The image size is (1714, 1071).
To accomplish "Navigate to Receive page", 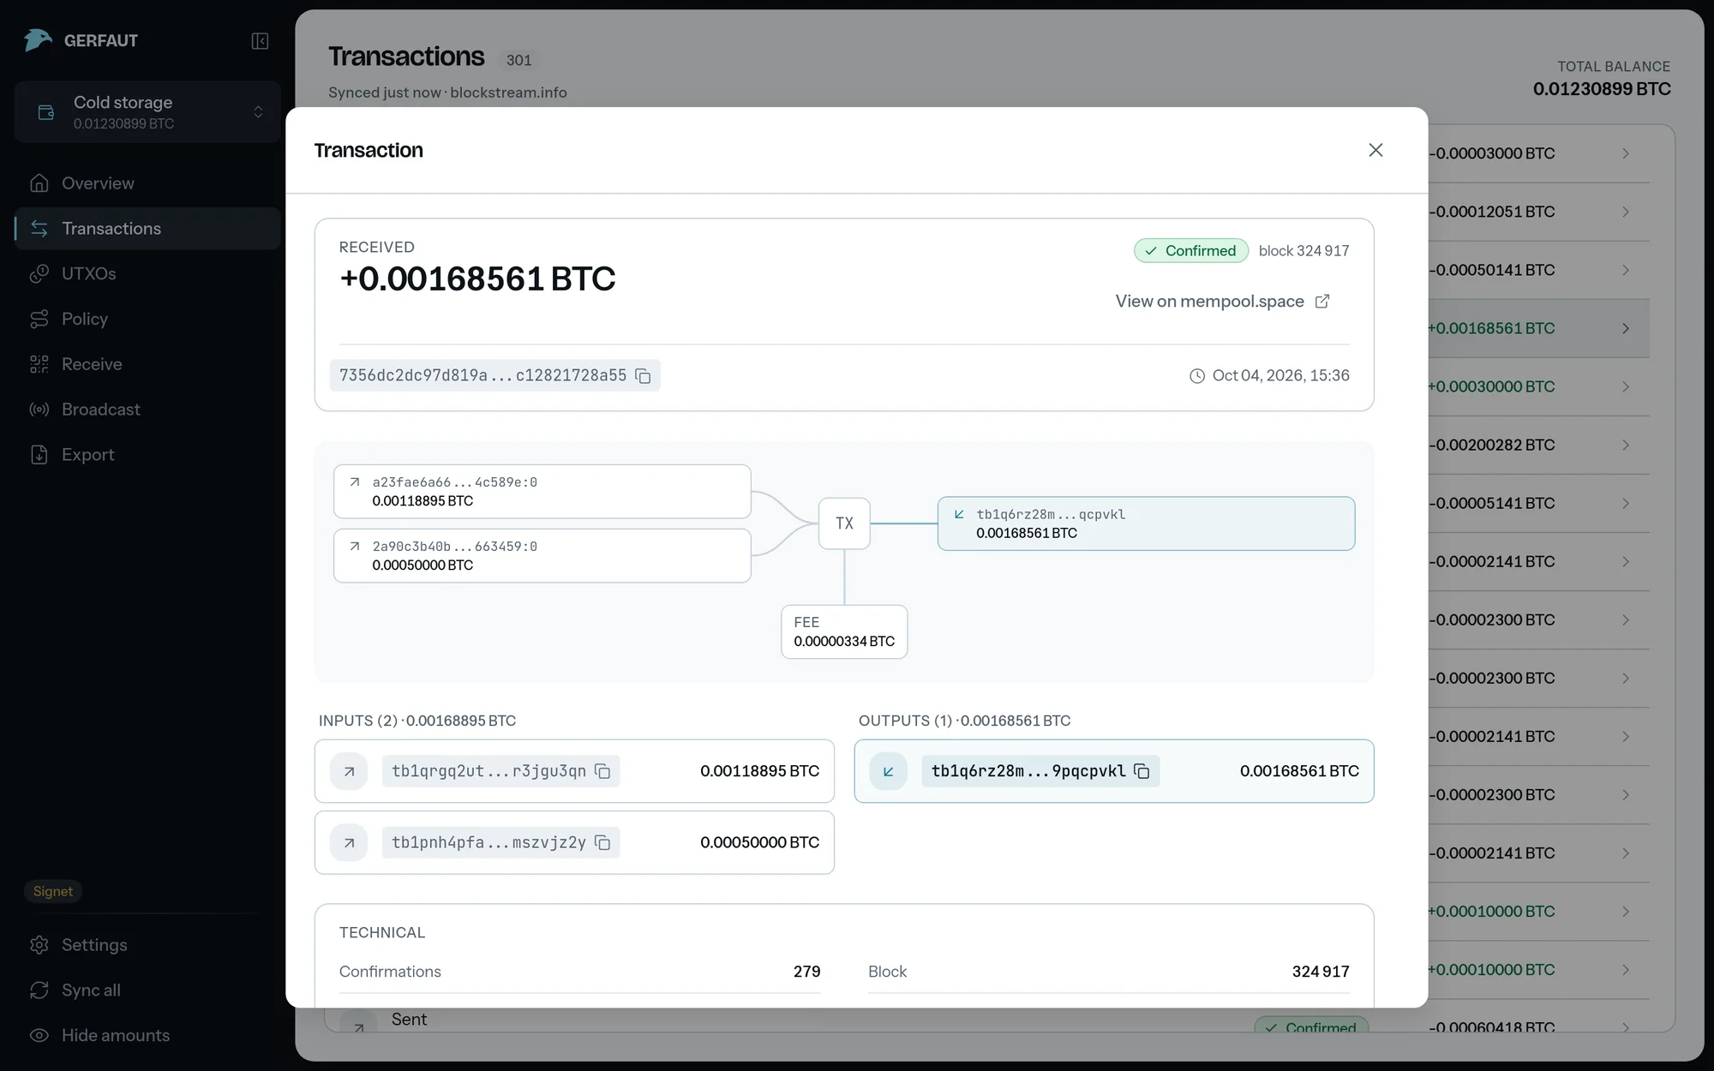I will [147, 364].
